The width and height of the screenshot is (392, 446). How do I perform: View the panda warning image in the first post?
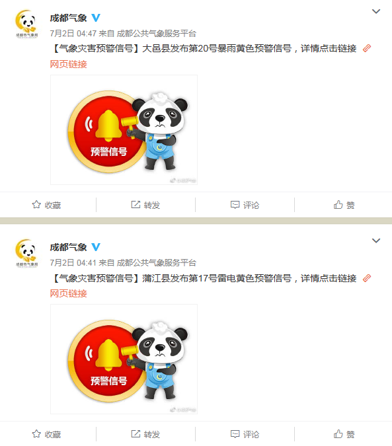point(124,130)
